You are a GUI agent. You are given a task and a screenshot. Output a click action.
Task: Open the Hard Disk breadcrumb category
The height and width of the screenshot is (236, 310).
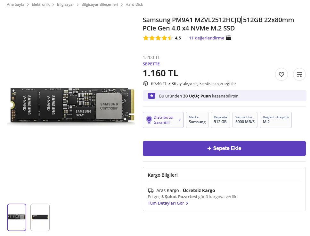tap(134, 4)
